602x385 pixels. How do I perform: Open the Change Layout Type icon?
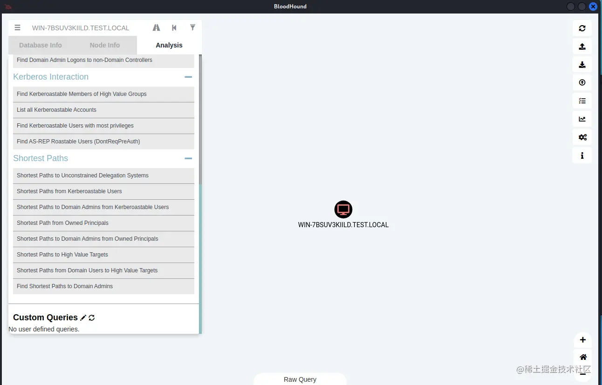tap(582, 101)
